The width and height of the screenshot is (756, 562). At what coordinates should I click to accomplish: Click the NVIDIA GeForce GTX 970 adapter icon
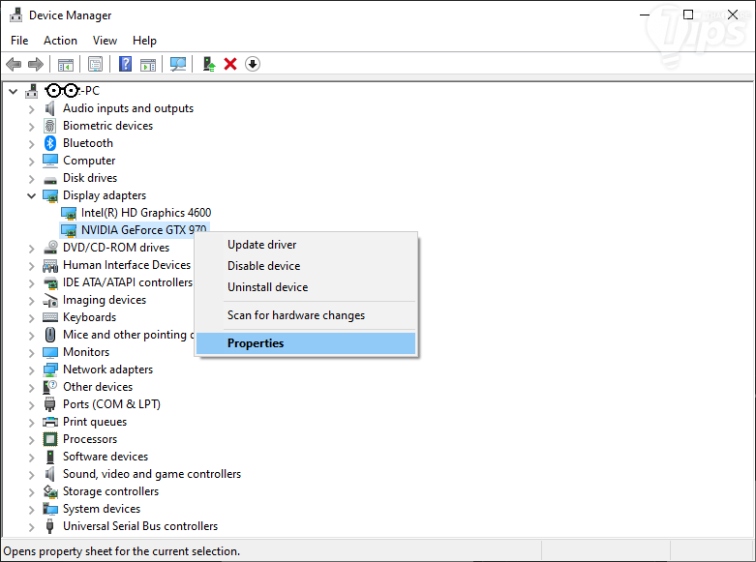click(69, 230)
